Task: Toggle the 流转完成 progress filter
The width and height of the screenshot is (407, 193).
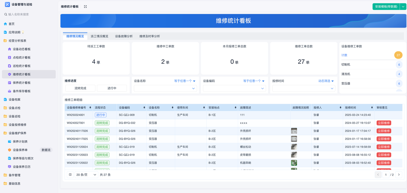Action: [x=80, y=88]
